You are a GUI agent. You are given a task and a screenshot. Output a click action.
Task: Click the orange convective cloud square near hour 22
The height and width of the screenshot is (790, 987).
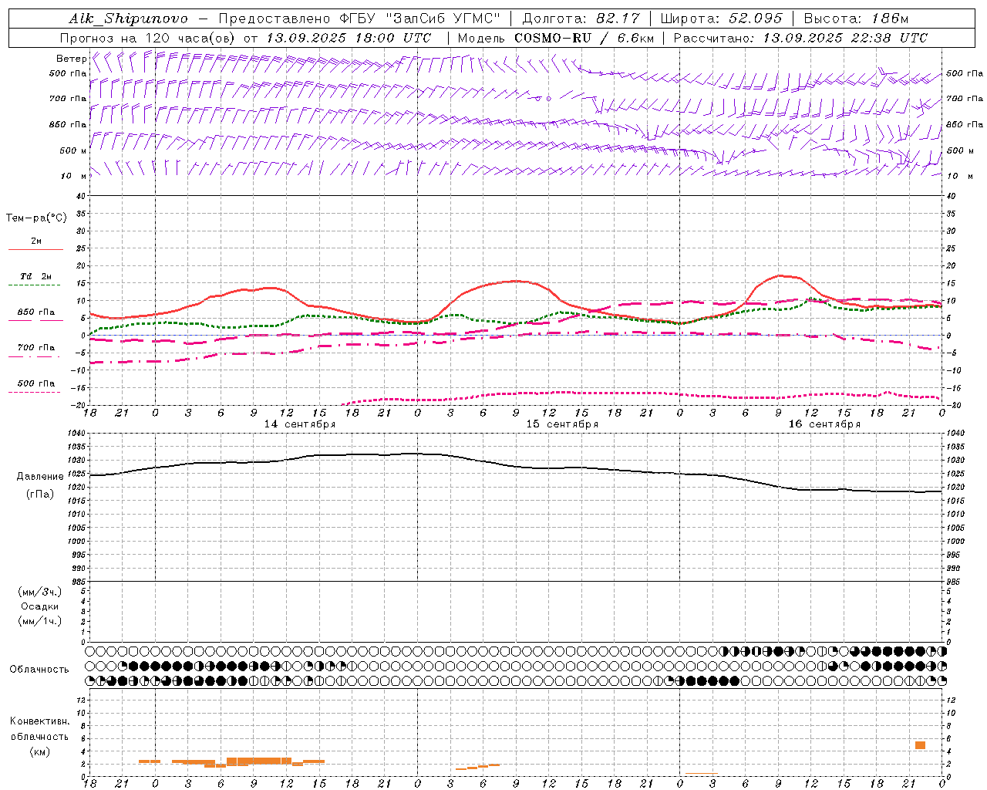pos(920,745)
